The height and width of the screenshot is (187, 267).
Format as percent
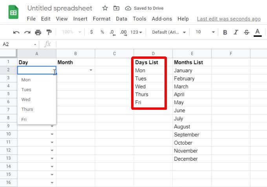[x=102, y=32]
